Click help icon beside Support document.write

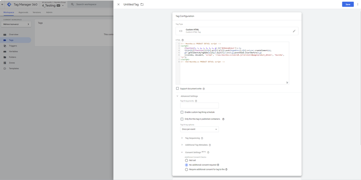[203, 89]
